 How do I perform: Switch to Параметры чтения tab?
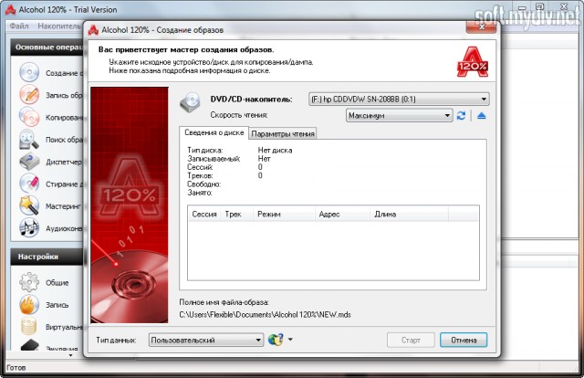[x=283, y=133]
